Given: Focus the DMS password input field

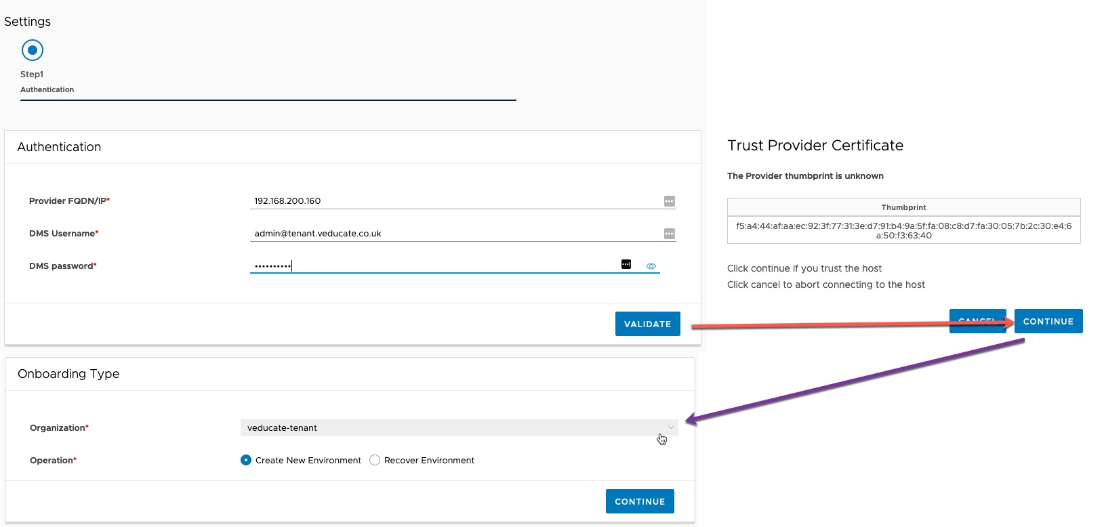Looking at the screenshot, I should click(455, 266).
